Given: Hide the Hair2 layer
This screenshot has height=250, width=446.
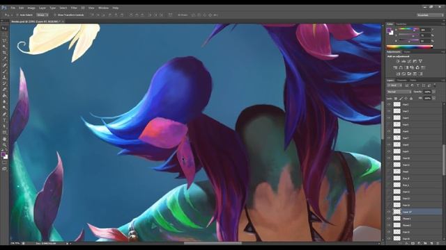Looking at the screenshot, I should point(389,105).
